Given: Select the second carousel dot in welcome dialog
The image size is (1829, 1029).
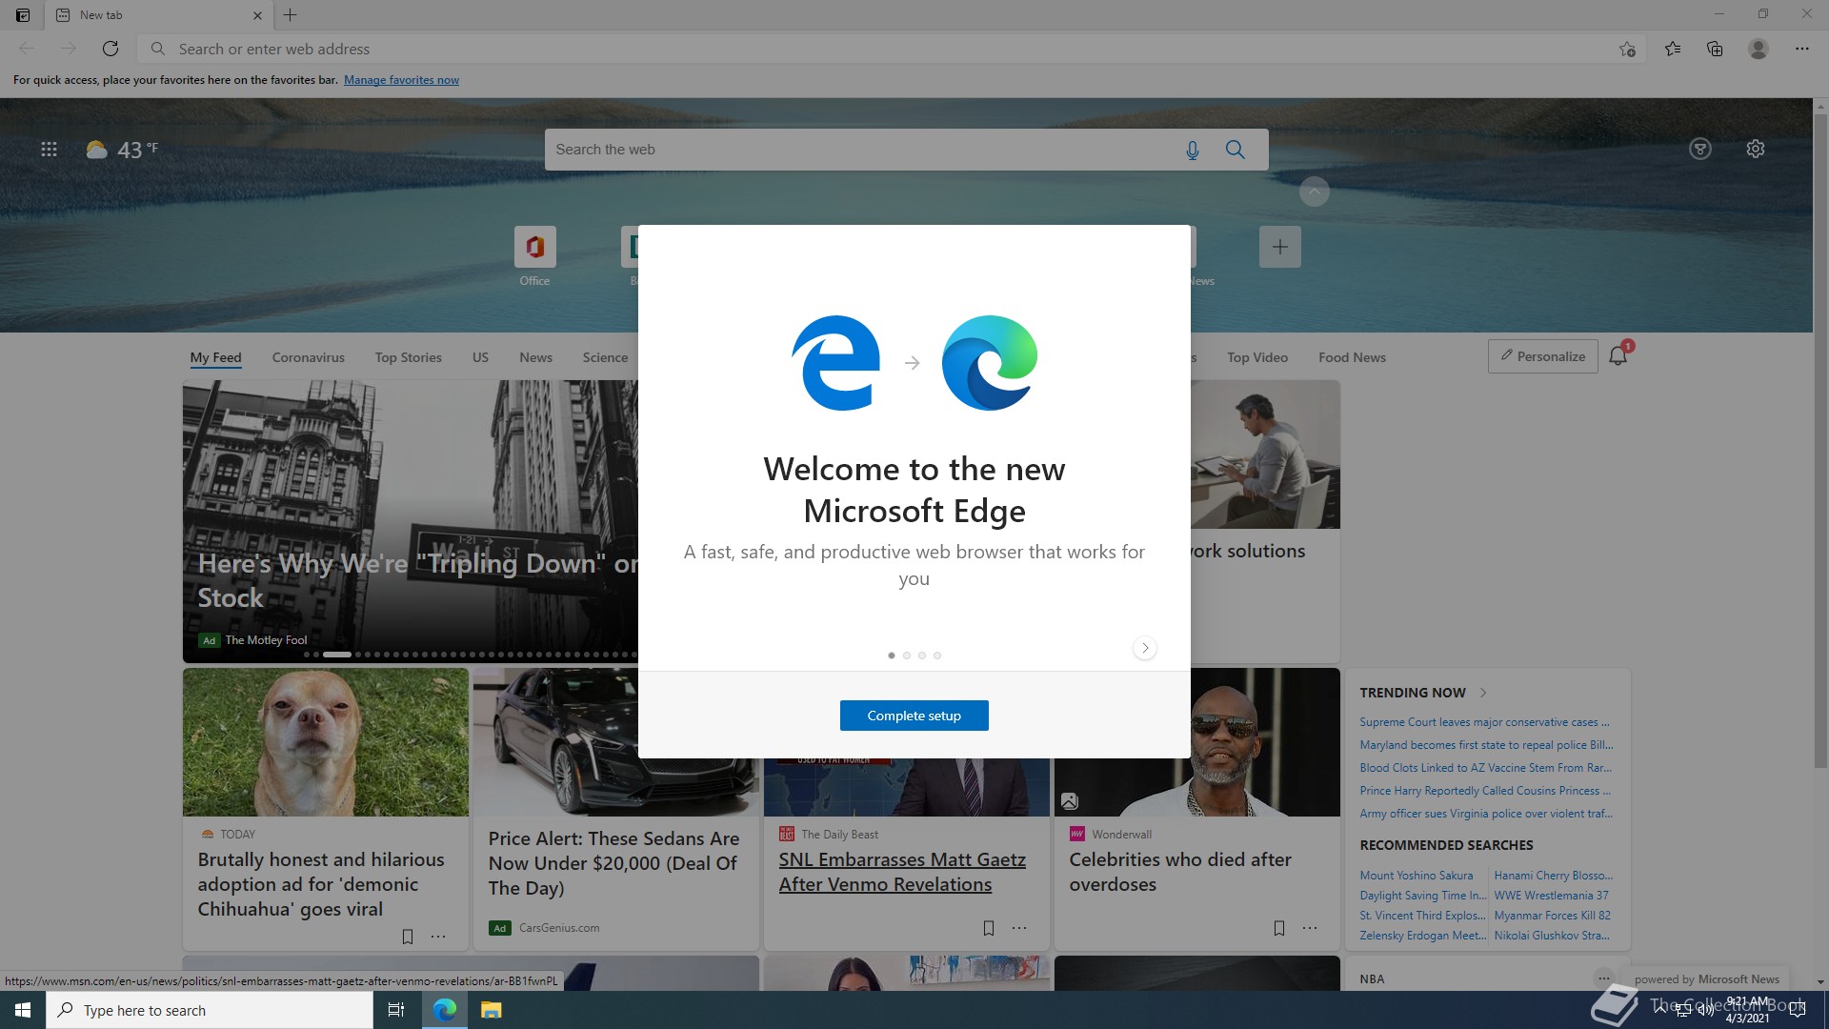Looking at the screenshot, I should [907, 656].
